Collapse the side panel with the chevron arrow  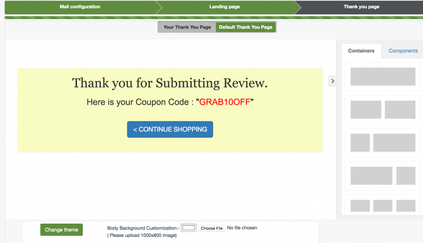pyautogui.click(x=333, y=81)
